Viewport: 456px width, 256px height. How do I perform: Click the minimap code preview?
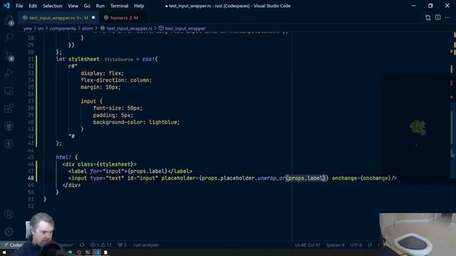point(418,128)
